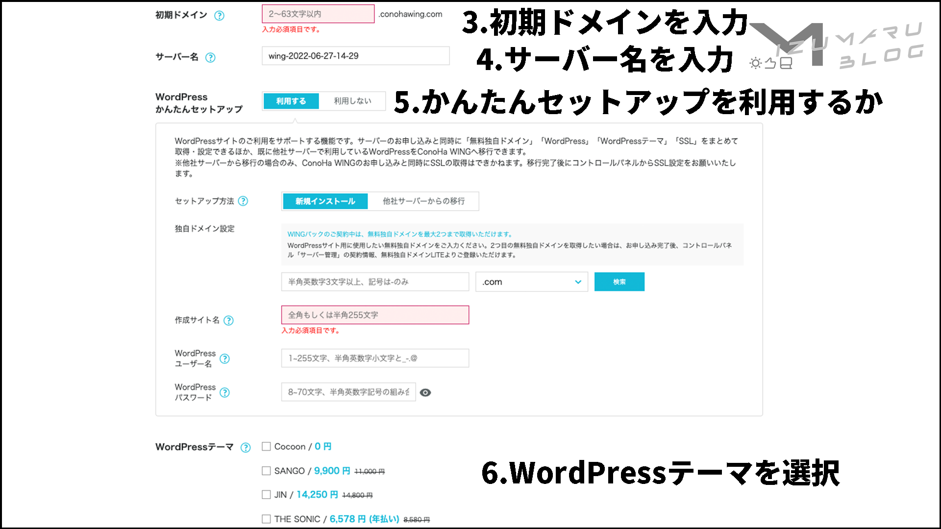Tick the JIN theme checkbox

[x=266, y=495]
